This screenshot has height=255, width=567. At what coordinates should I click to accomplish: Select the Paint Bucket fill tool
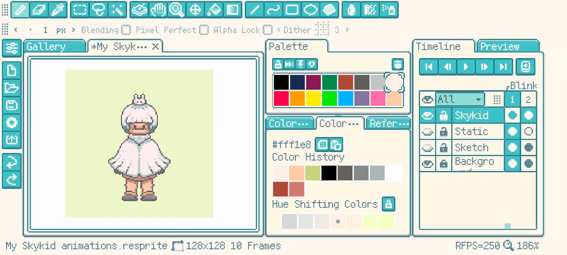[214, 9]
